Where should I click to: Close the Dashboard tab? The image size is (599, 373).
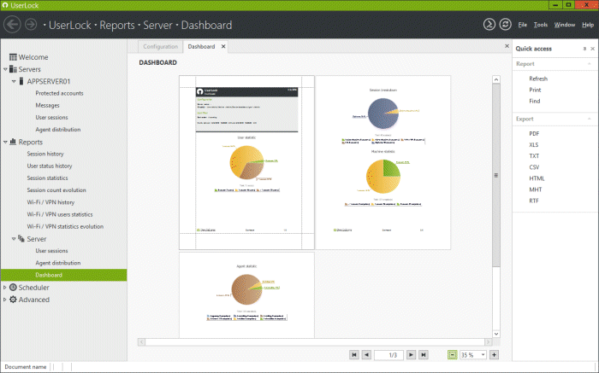(x=223, y=46)
